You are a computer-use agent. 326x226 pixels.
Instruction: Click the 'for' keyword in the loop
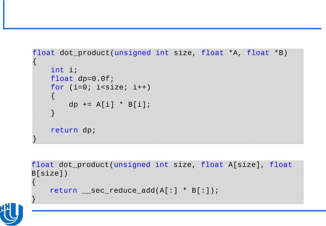click(57, 87)
